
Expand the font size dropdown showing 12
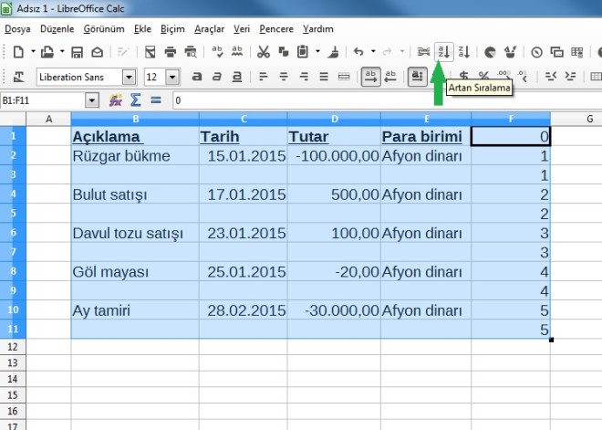tap(172, 77)
